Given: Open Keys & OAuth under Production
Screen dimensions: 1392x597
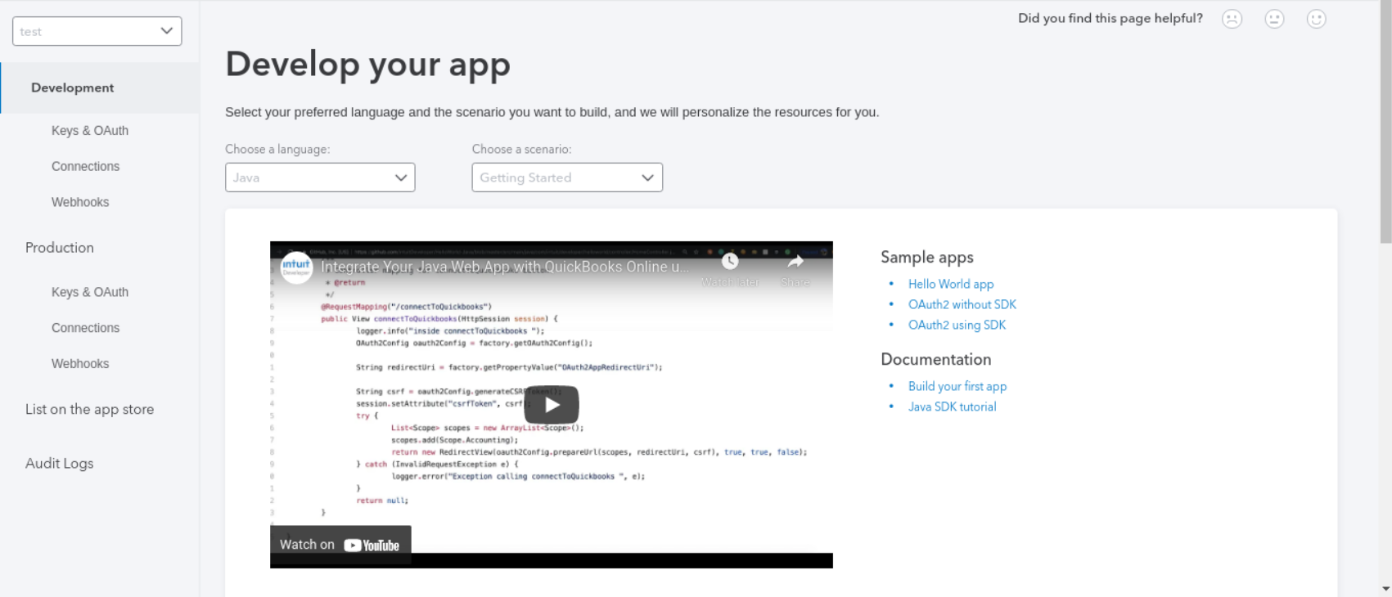Looking at the screenshot, I should (x=90, y=292).
